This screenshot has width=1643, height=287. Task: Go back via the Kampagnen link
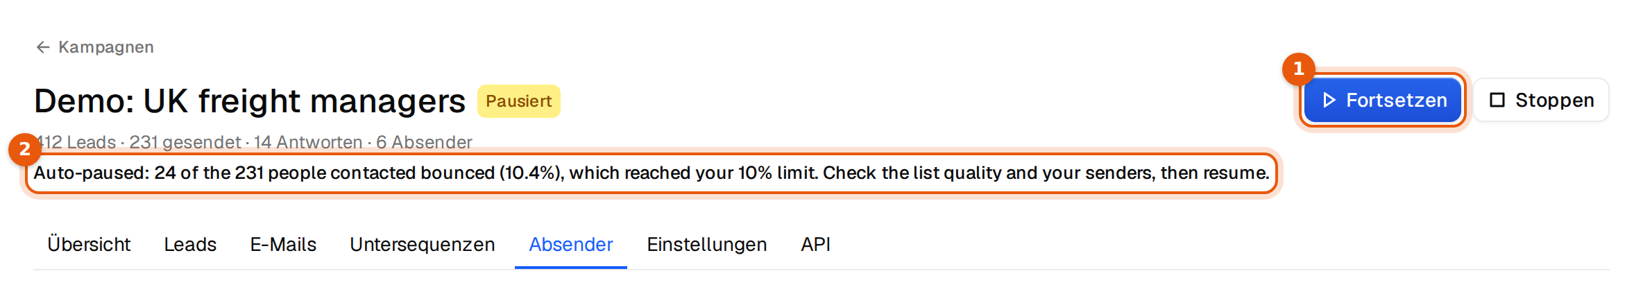pos(94,47)
